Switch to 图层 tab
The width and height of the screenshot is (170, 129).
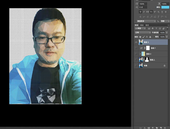pos(136,25)
